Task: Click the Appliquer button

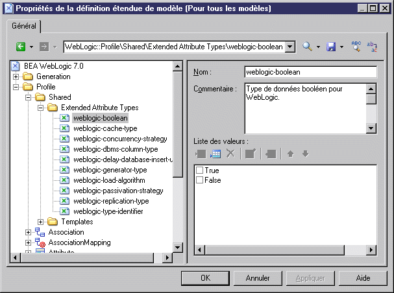Action: click(x=310, y=278)
